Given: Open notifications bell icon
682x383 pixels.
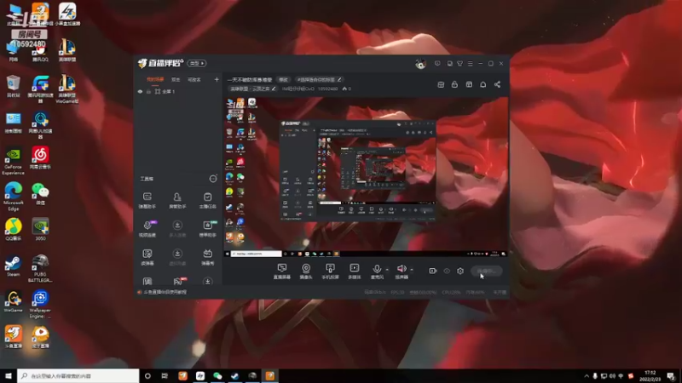Looking at the screenshot, I should tap(483, 84).
